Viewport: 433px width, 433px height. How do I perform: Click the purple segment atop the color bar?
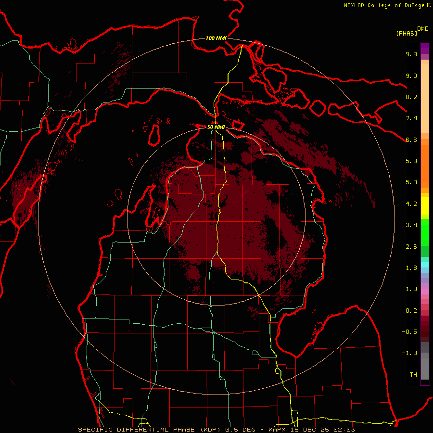tap(425, 48)
